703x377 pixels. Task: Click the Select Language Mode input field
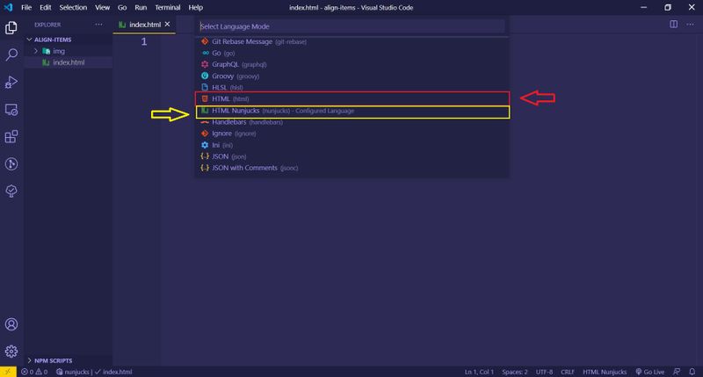351,26
